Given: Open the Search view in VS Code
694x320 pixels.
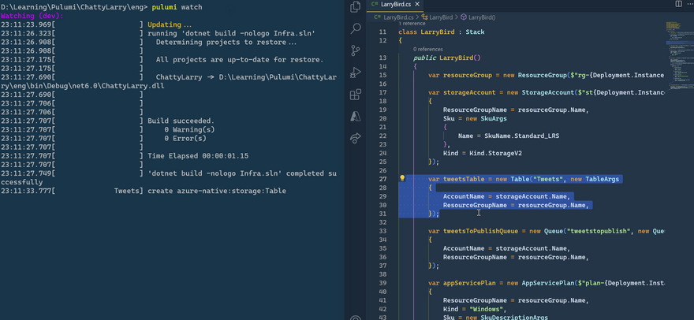Looking at the screenshot, I should pyautogui.click(x=355, y=29).
